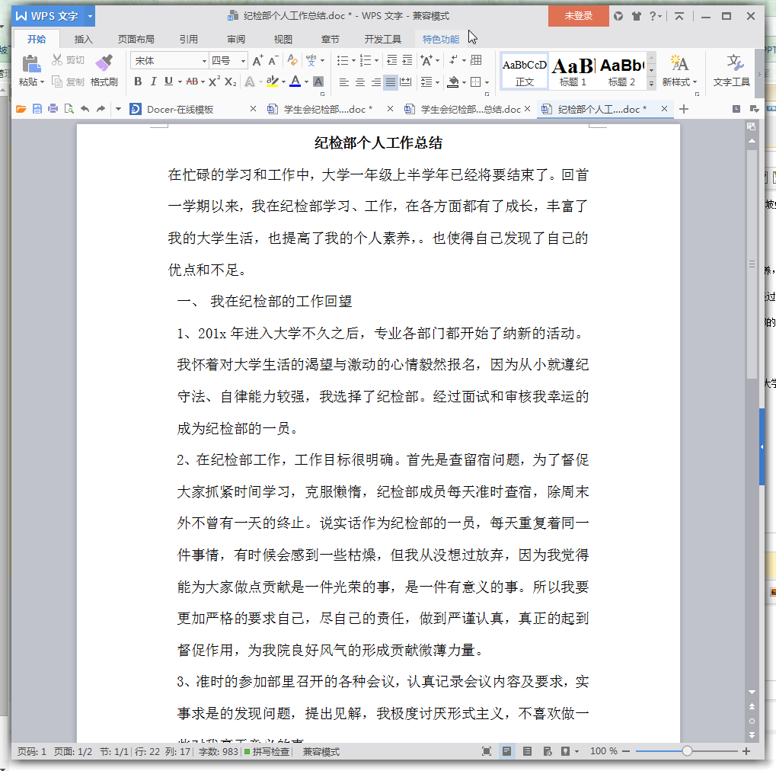Decrease font size with A- icon
The width and height of the screenshot is (776, 771).
click(273, 60)
